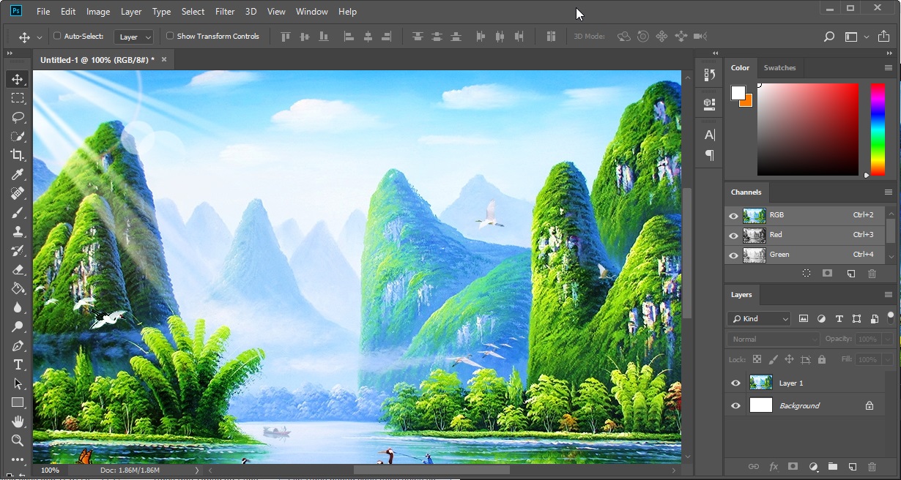Activate the Zoom tool in toolbar
The height and width of the screenshot is (480, 901).
pyautogui.click(x=18, y=440)
